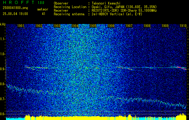Click the 0.8 frequency axis label
Image resolution: width=189 pixels, height=120 pixels.
coord(2,84)
